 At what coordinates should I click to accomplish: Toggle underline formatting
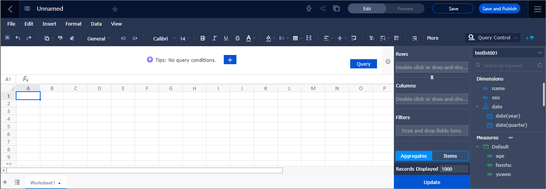[226, 38]
